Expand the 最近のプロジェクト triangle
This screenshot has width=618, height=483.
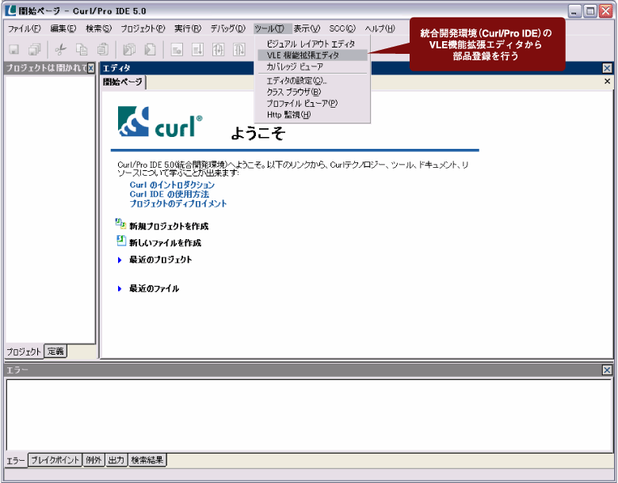click(x=120, y=260)
